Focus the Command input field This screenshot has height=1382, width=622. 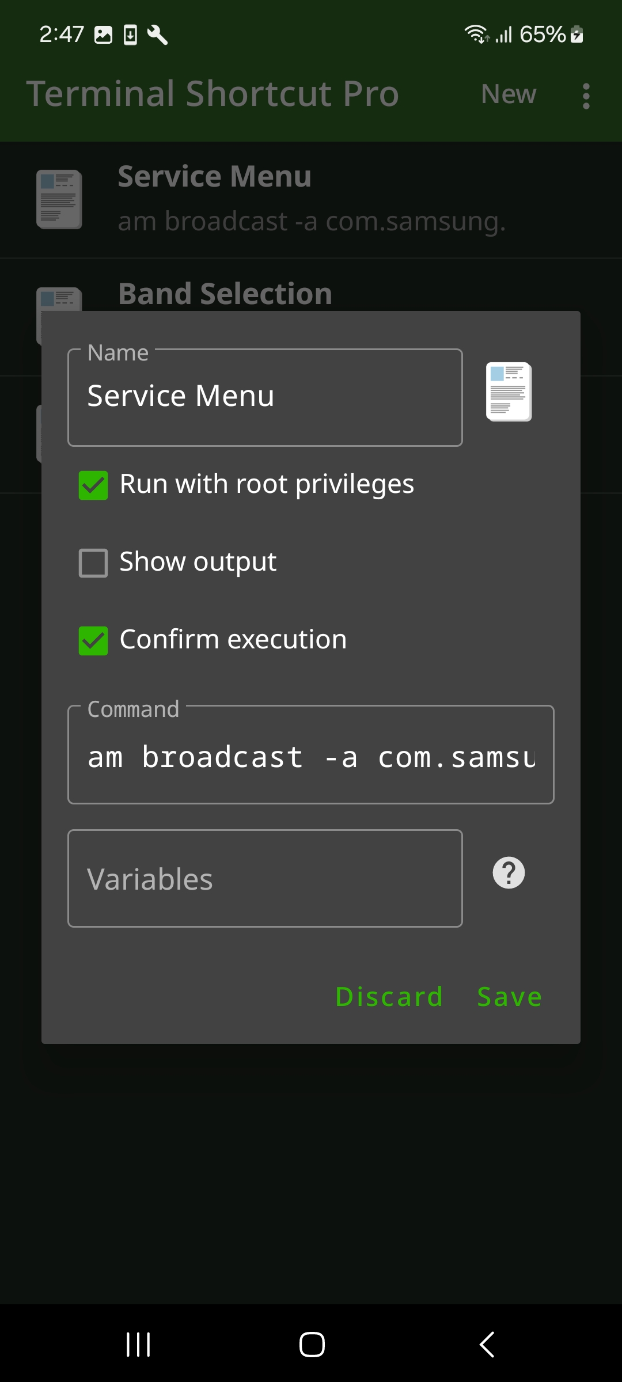[311, 754]
